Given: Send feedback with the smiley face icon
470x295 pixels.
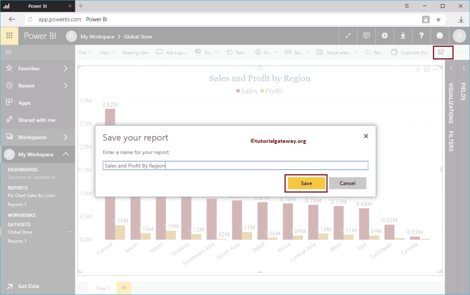Looking at the screenshot, I should 439,36.
